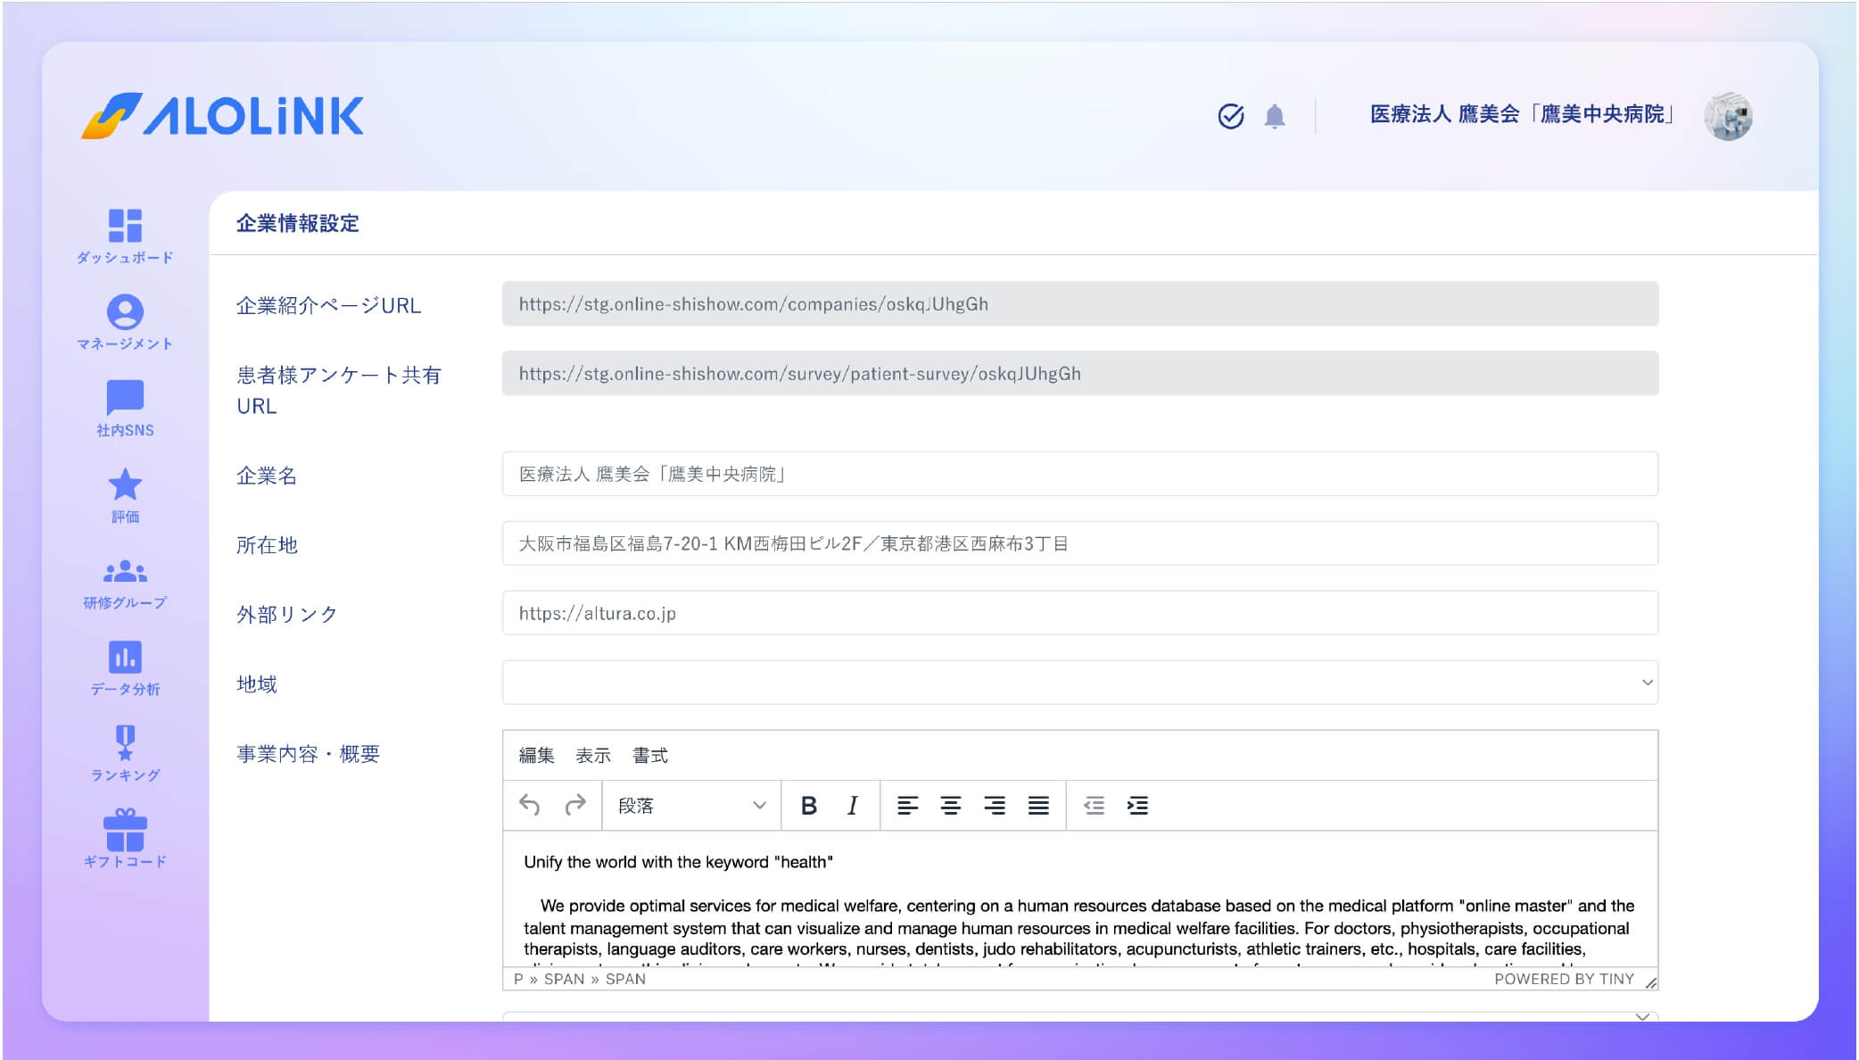
Task: Click the checkmark circle icon in header
Action: point(1231,116)
